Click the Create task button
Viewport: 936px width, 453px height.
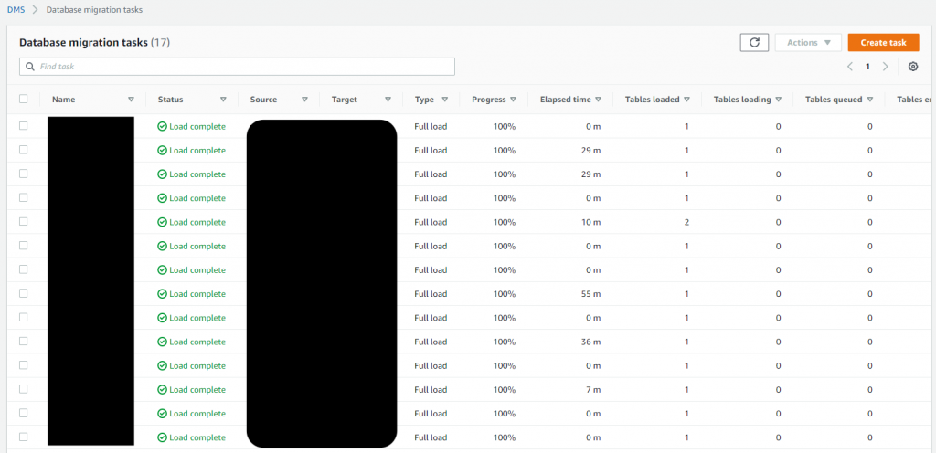(x=884, y=42)
